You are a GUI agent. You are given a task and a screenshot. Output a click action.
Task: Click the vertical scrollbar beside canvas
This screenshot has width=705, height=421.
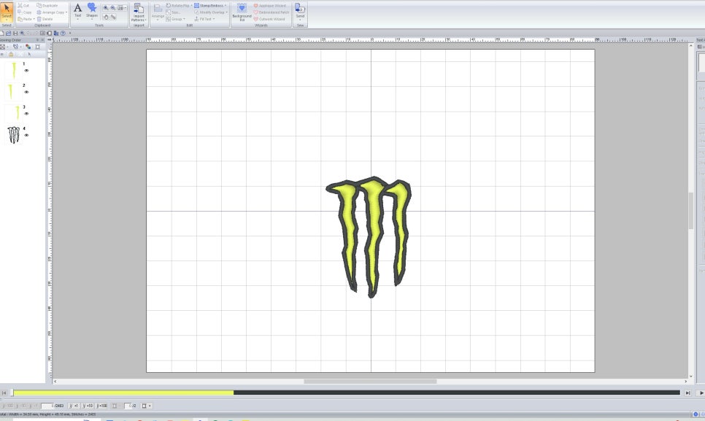[x=691, y=210]
